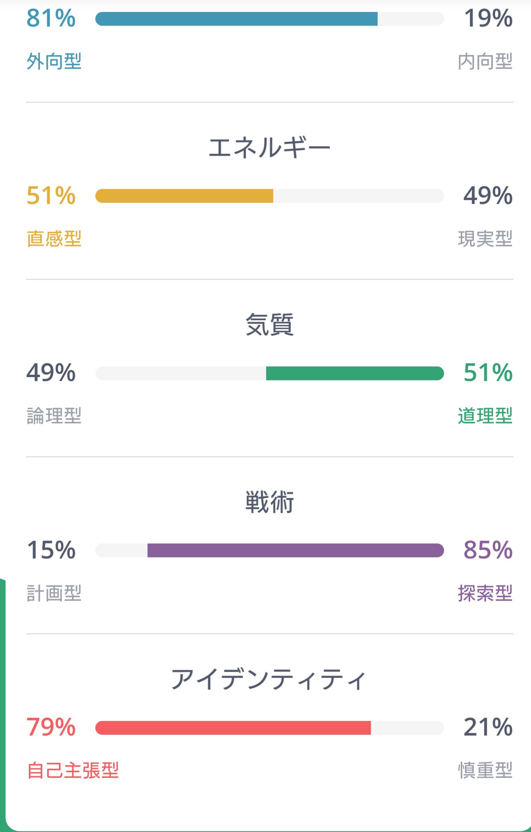Image resolution: width=531 pixels, height=832 pixels.
Task: Tap the 自己主張型 trait label
Action: pyautogui.click(x=73, y=771)
